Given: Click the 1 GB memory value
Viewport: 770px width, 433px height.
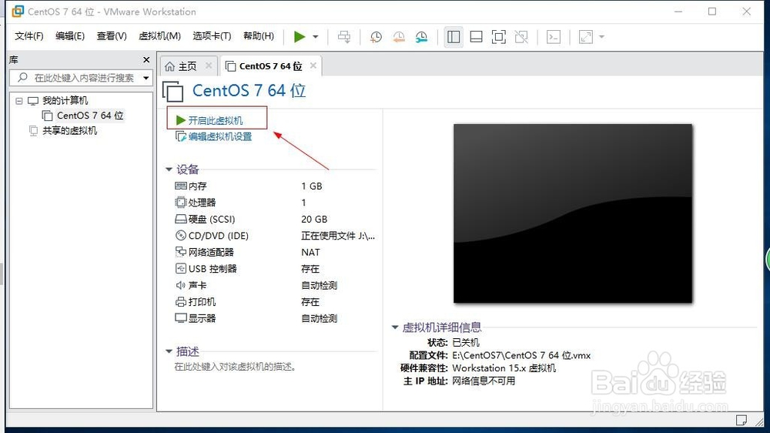Looking at the screenshot, I should coord(312,186).
